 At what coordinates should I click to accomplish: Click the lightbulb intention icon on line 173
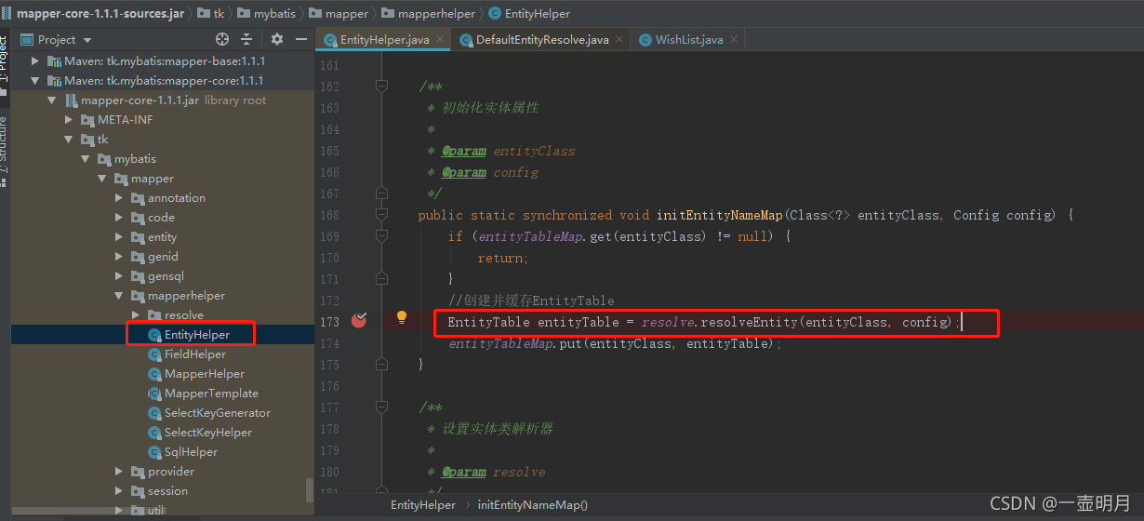pos(402,317)
